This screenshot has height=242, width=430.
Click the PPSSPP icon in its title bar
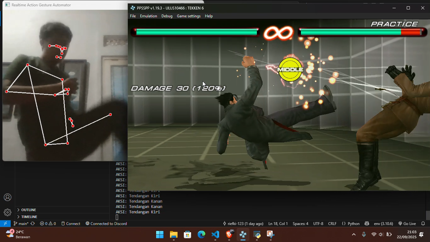(133, 8)
